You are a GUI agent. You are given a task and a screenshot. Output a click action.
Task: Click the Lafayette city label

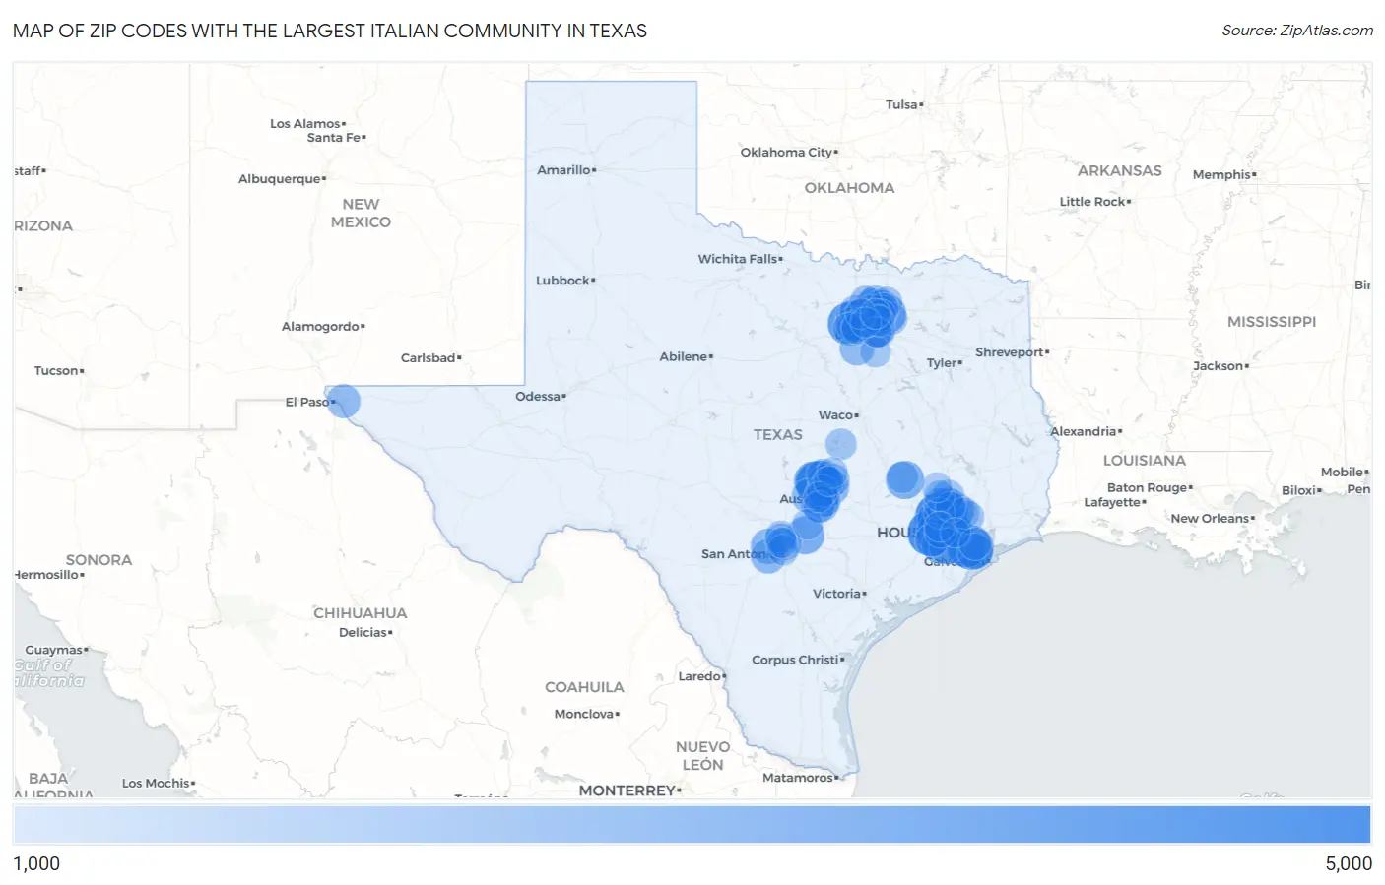(x=1112, y=503)
